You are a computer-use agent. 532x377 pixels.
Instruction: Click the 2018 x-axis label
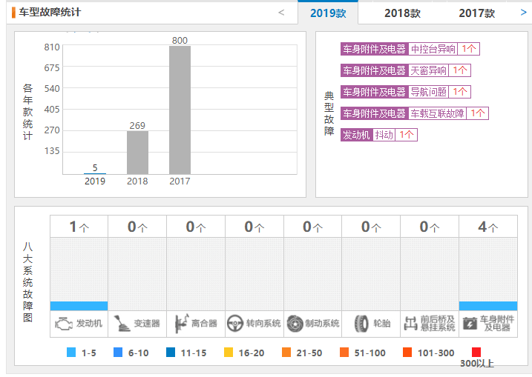click(137, 181)
